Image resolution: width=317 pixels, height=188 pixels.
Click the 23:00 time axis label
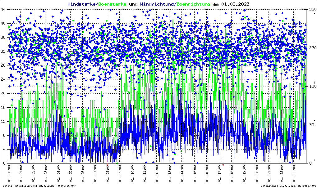(x=294, y=173)
